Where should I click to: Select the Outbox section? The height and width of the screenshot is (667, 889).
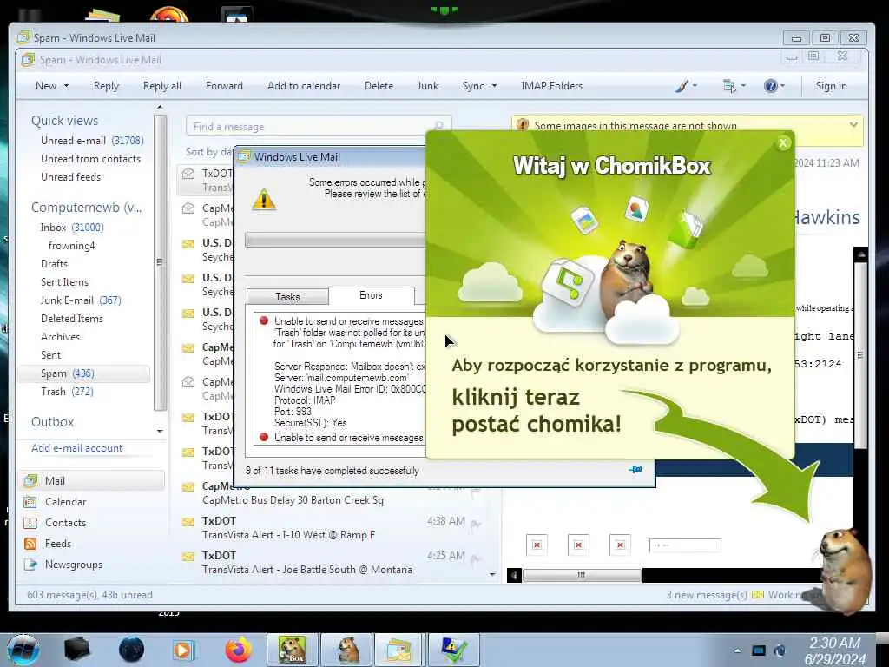[53, 422]
